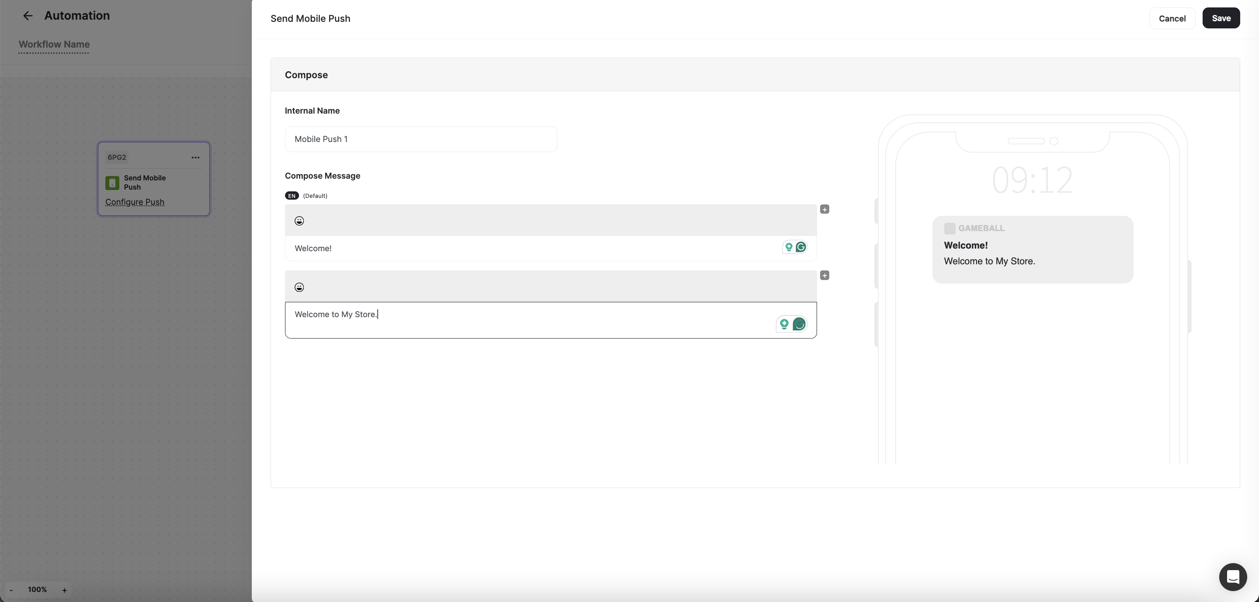Click the Workflow Name field to rename it

(54, 45)
